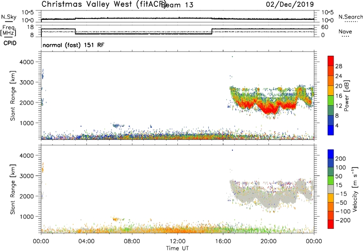Click the '200' label on Velocity colorbar

(341, 159)
